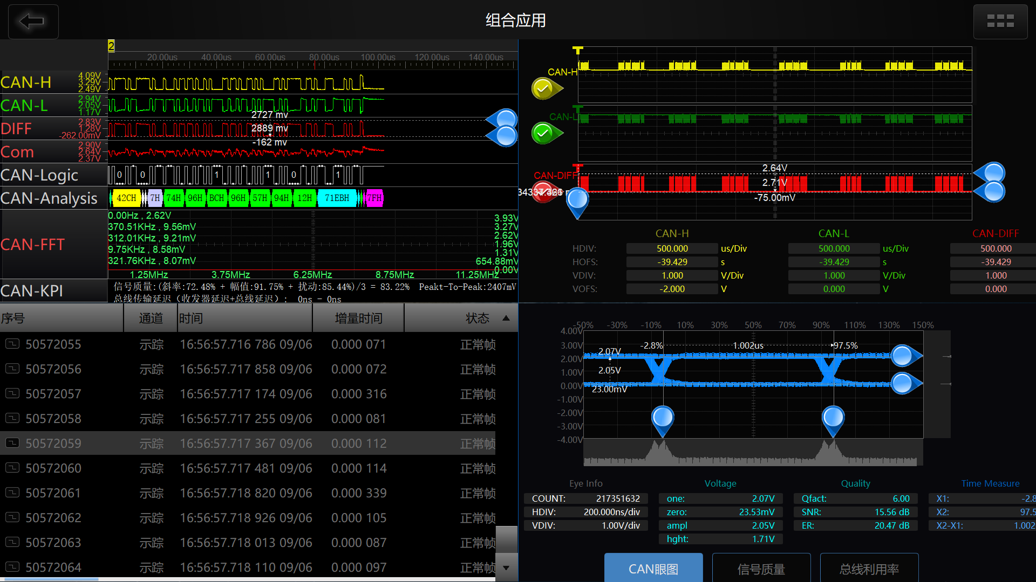Select the CAN-Logic row label
Screen dimensions: 1036x582
54,175
